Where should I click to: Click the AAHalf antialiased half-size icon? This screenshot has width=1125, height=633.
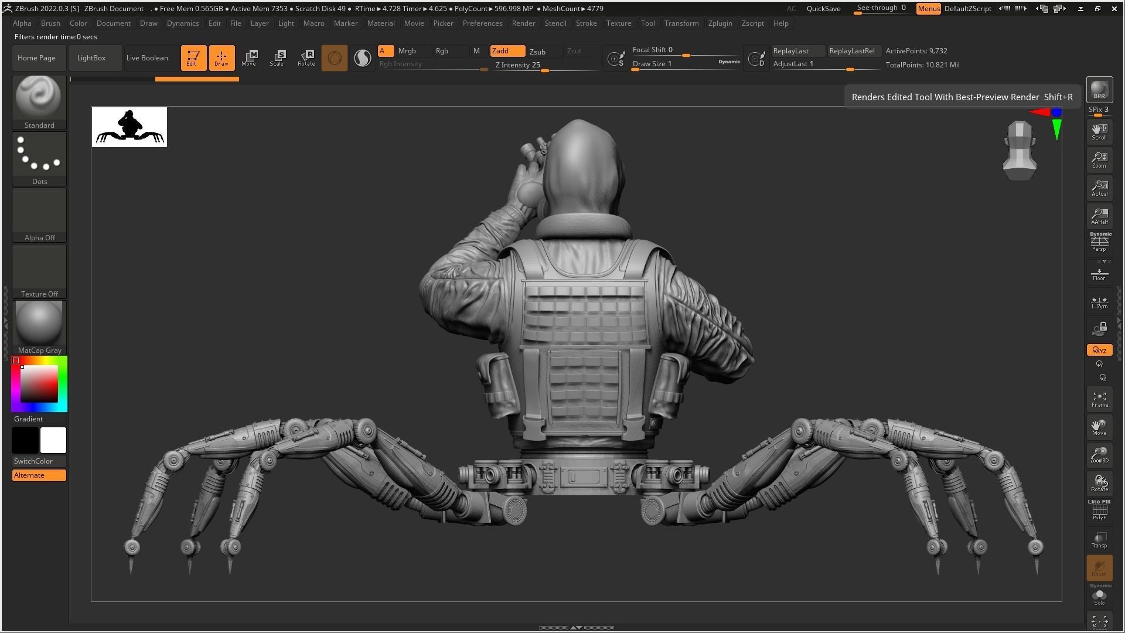(x=1099, y=216)
